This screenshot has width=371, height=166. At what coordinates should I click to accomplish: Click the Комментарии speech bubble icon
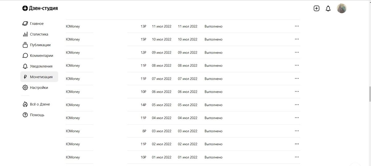click(x=25, y=56)
